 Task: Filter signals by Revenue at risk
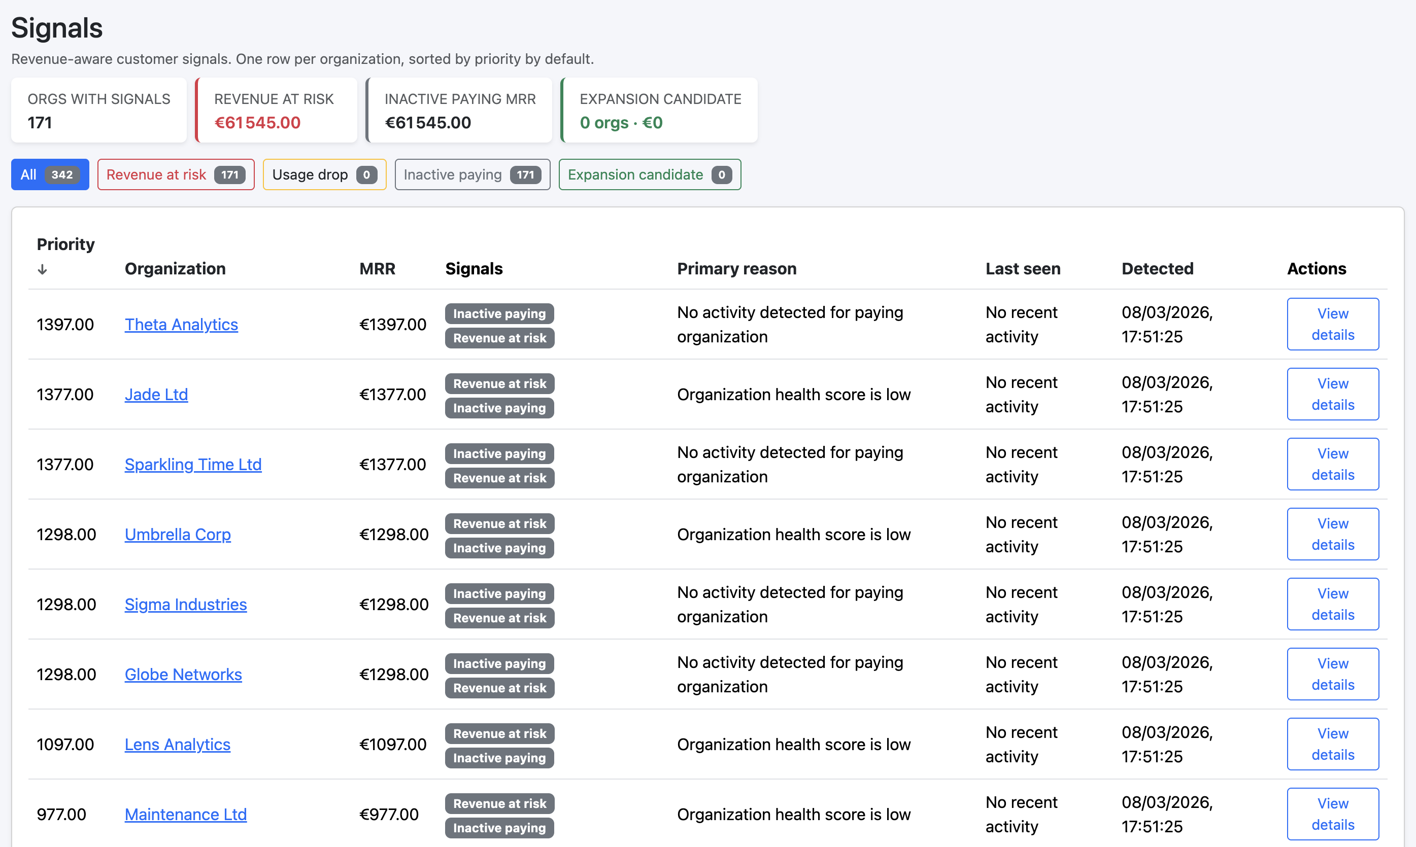[175, 174]
